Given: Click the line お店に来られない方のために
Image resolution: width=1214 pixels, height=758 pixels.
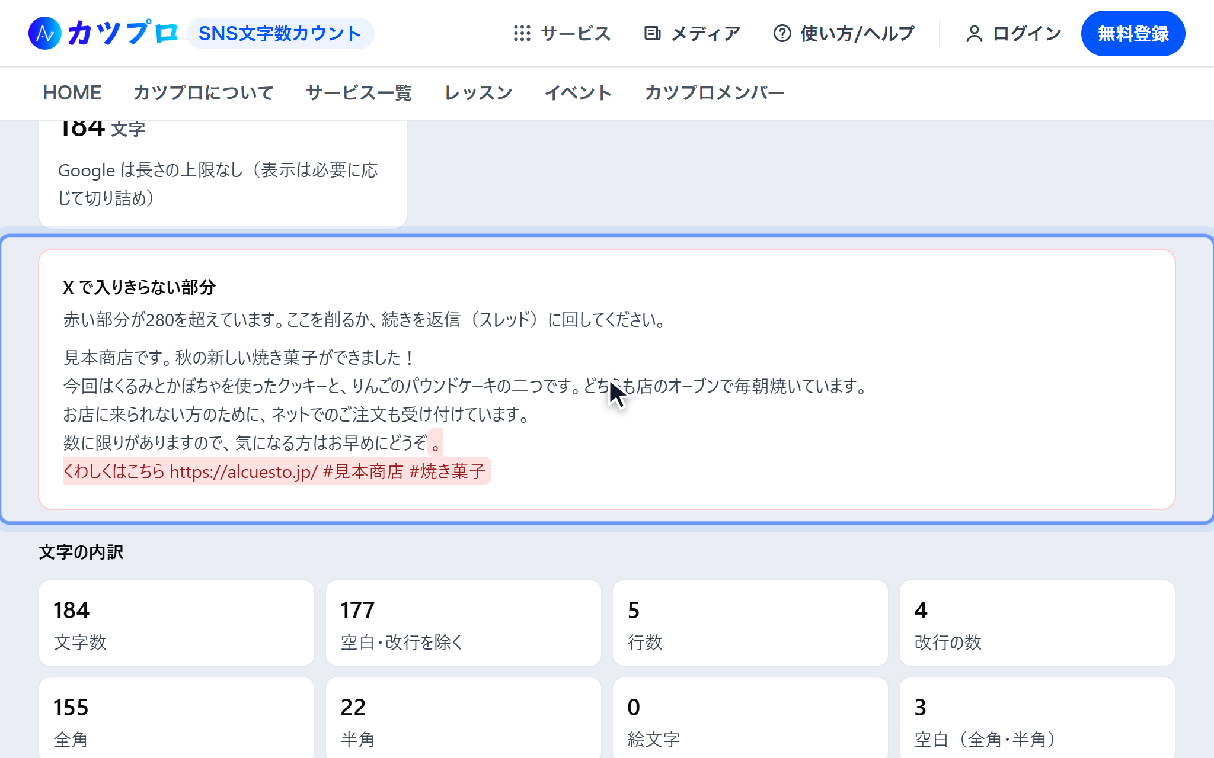Looking at the screenshot, I should tap(296, 415).
